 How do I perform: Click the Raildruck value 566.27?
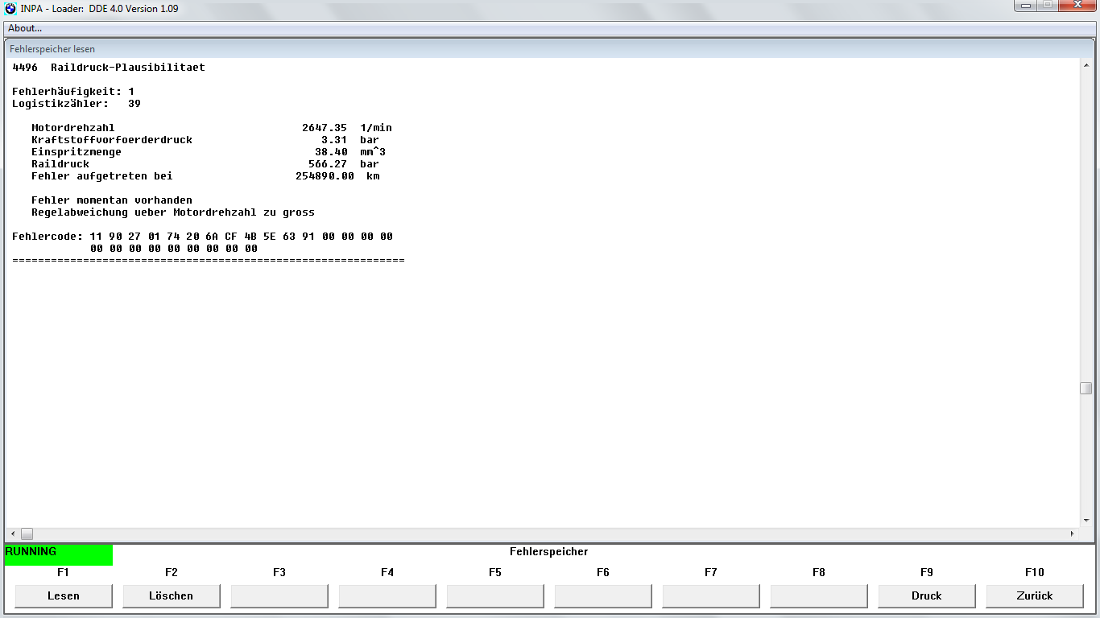pos(328,164)
